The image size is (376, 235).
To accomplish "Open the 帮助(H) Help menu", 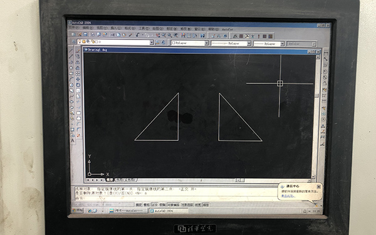I will point(214,29).
